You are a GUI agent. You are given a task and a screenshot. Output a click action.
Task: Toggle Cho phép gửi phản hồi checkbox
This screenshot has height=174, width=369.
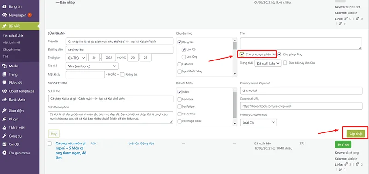click(x=242, y=54)
